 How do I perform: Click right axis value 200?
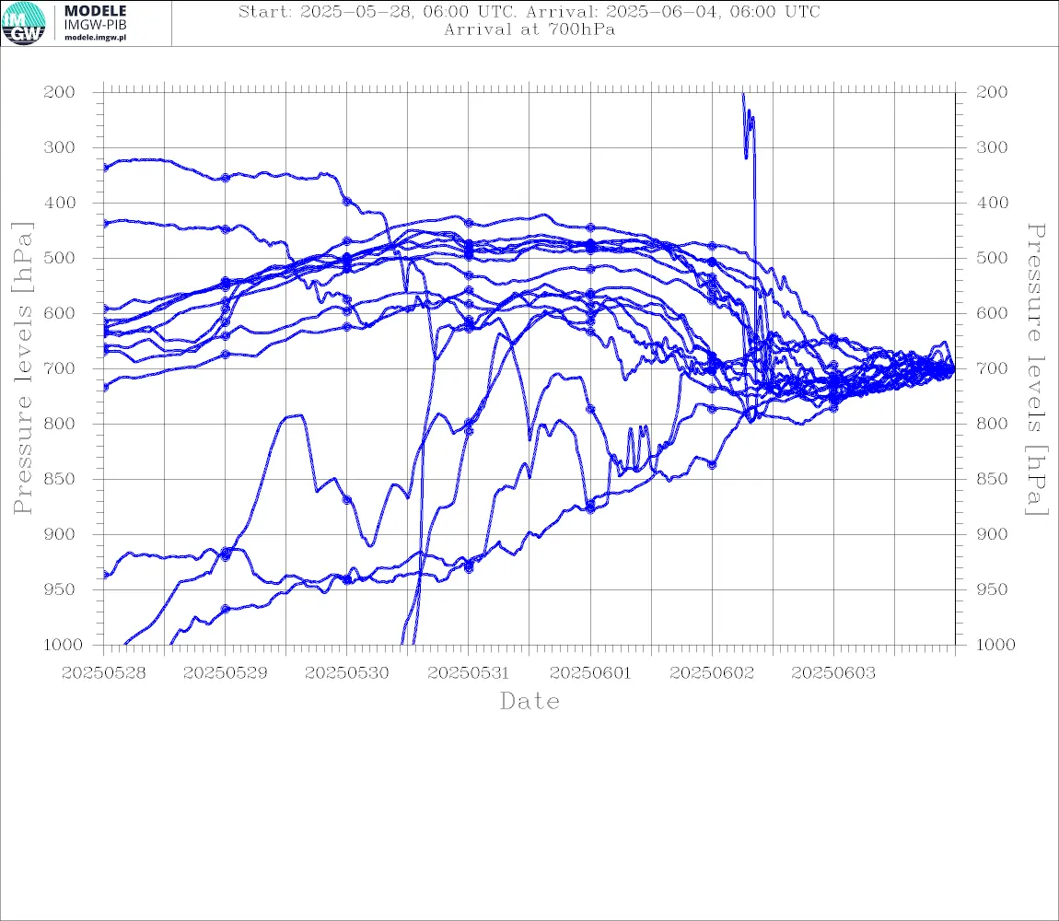992,92
